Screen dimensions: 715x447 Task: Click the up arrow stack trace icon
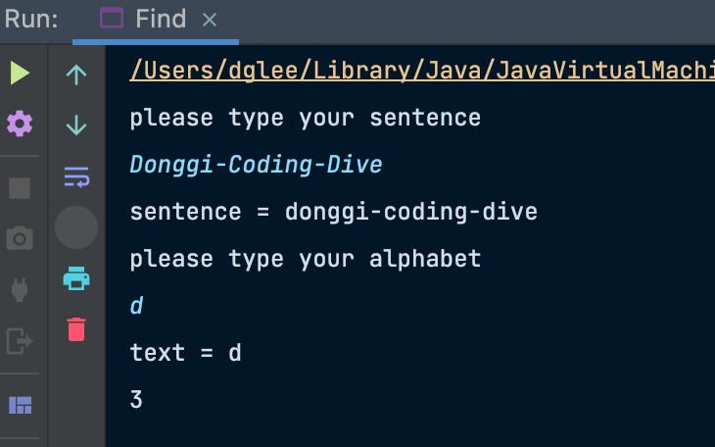(x=76, y=74)
